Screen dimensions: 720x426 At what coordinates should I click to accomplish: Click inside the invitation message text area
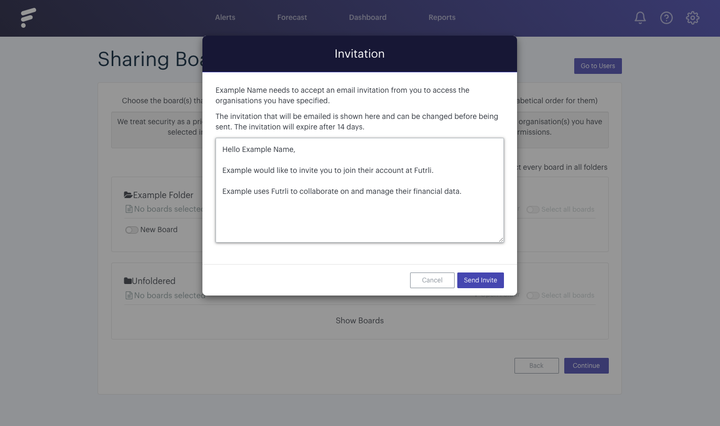click(360, 190)
